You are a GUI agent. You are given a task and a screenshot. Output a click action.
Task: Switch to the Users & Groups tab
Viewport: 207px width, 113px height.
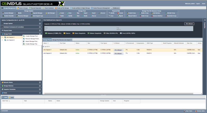22,8
